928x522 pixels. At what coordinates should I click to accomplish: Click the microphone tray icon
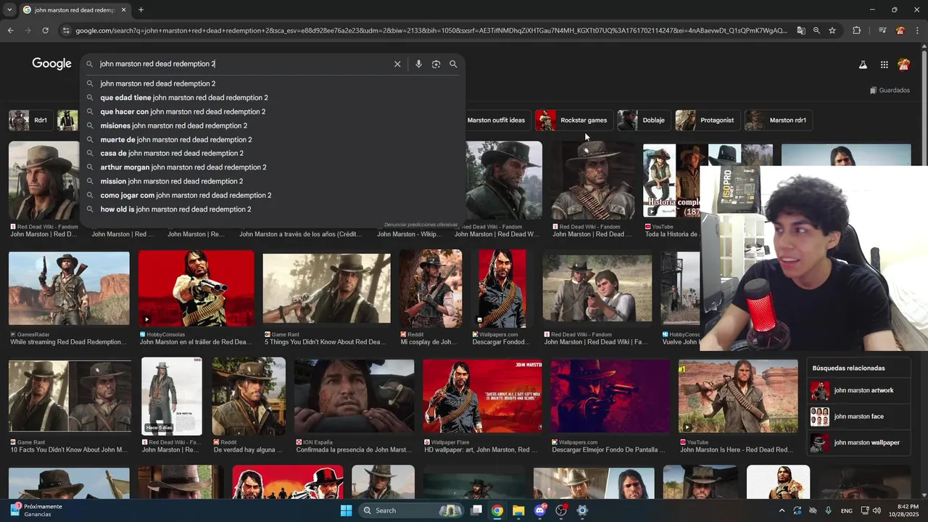pyautogui.click(x=828, y=510)
